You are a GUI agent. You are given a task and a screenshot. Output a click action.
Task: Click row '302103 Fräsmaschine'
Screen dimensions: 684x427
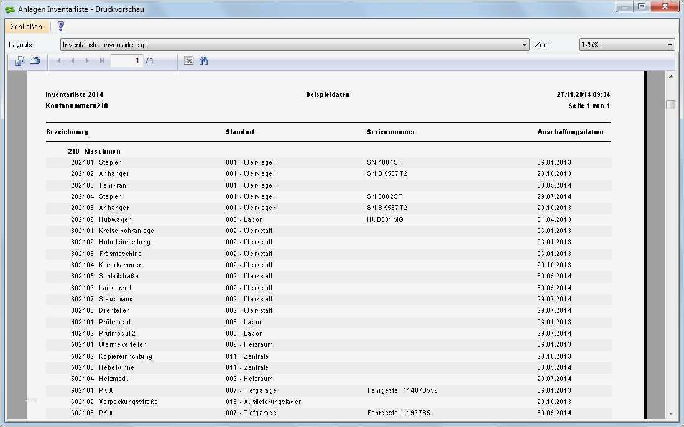(x=328, y=254)
